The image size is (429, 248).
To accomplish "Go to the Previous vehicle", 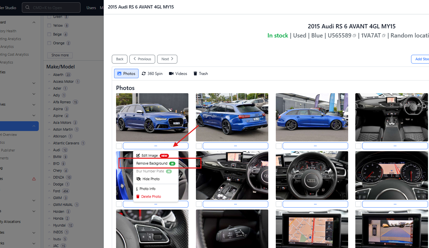I will click(x=142, y=59).
